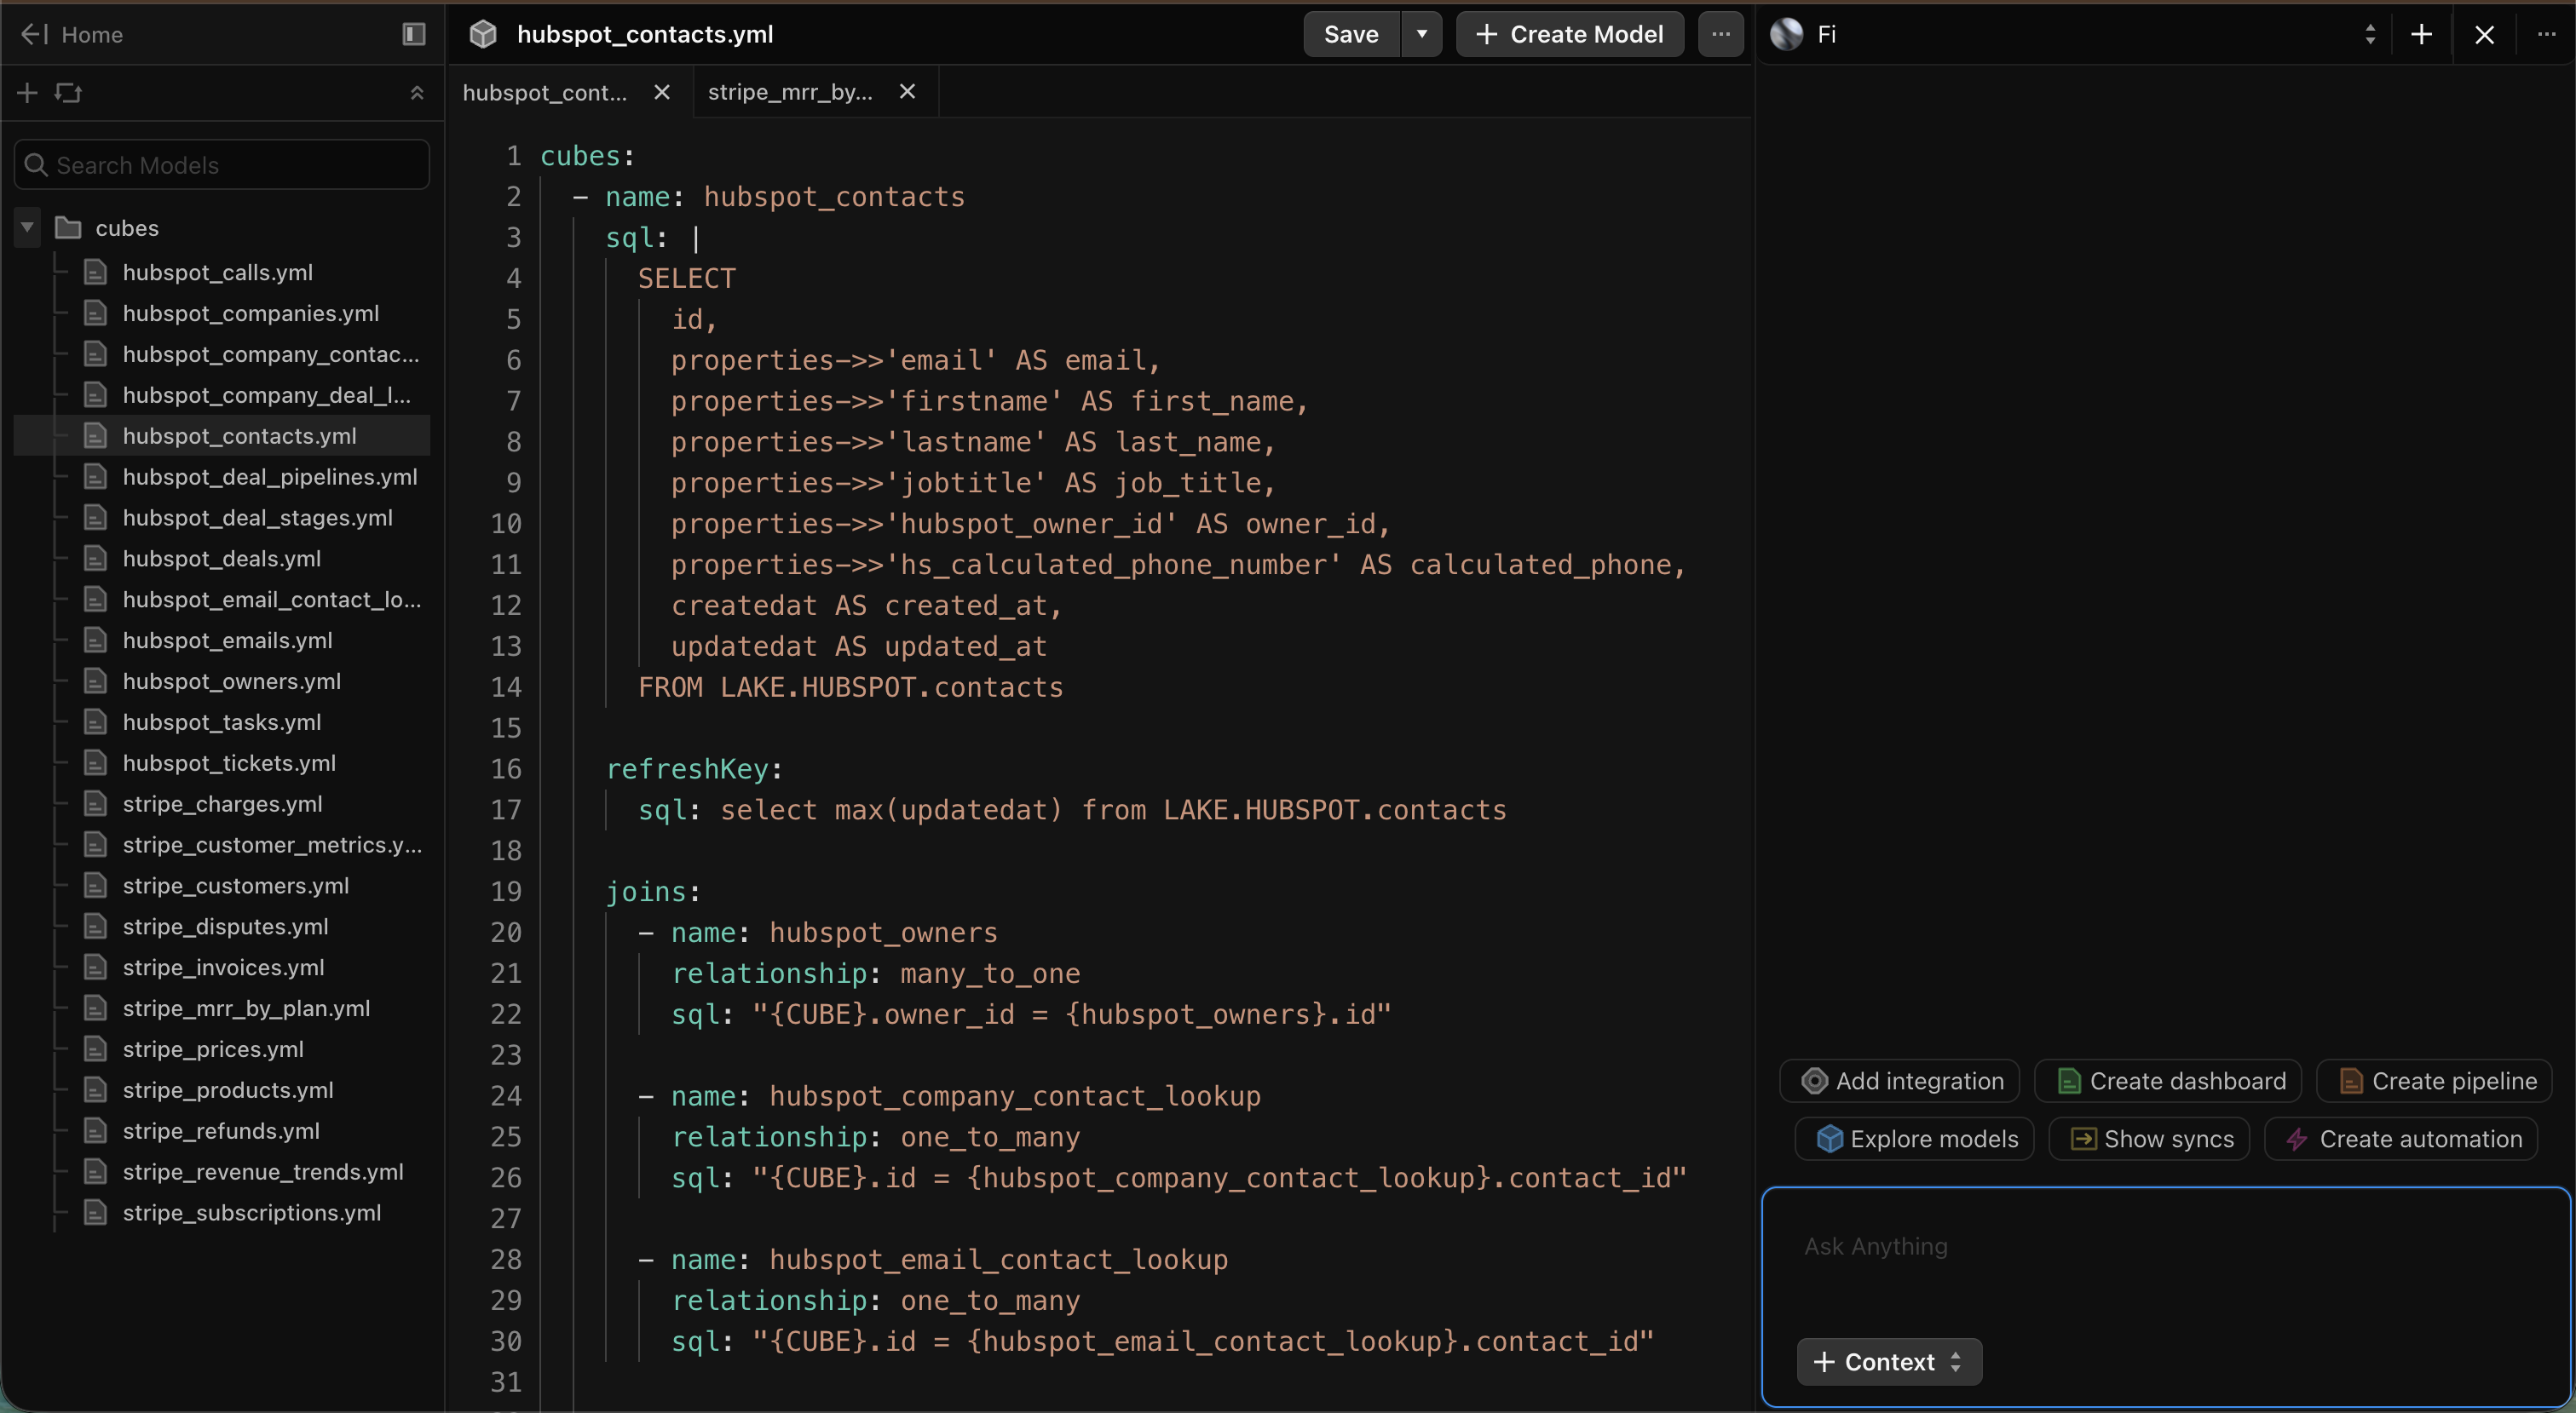Open stripe_invoices.yml in the file tree
The width and height of the screenshot is (2576, 1413).
coord(223,968)
